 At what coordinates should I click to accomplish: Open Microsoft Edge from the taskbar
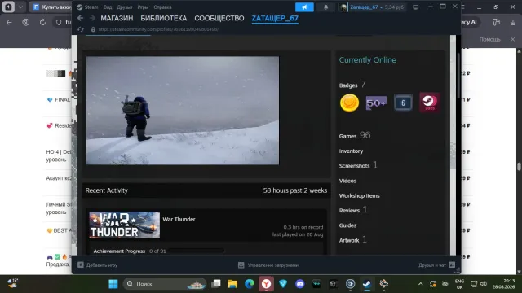pos(250,284)
